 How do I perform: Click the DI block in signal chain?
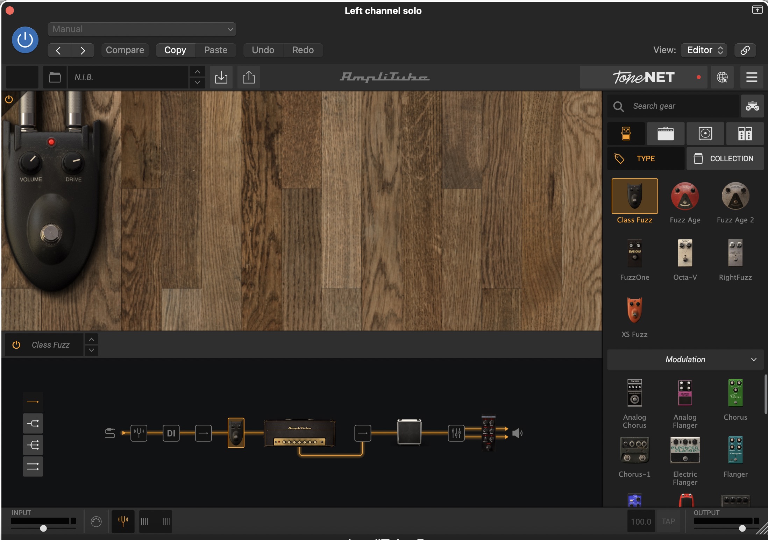click(171, 433)
